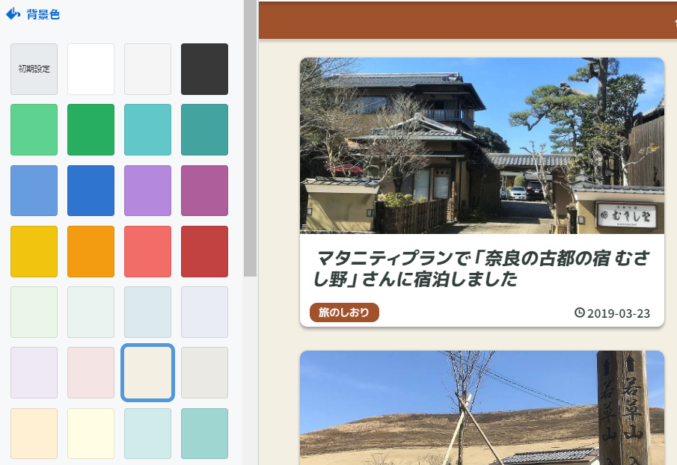Click the clock icon next to 2019-03-23
The image size is (677, 465).
tap(579, 314)
